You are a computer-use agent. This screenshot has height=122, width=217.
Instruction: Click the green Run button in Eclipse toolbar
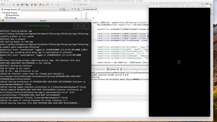point(22,4)
